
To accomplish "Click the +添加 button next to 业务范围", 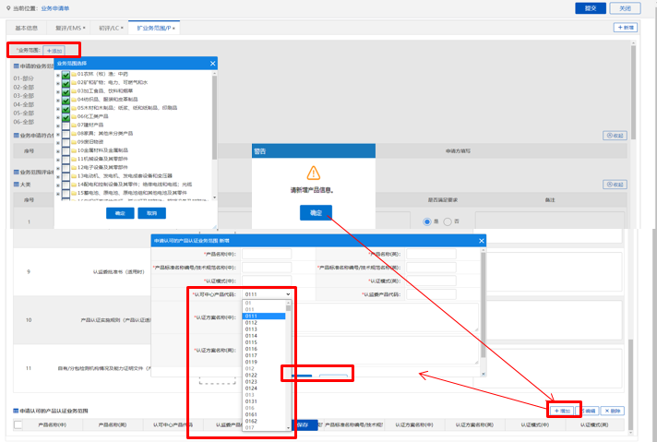I will (x=54, y=51).
